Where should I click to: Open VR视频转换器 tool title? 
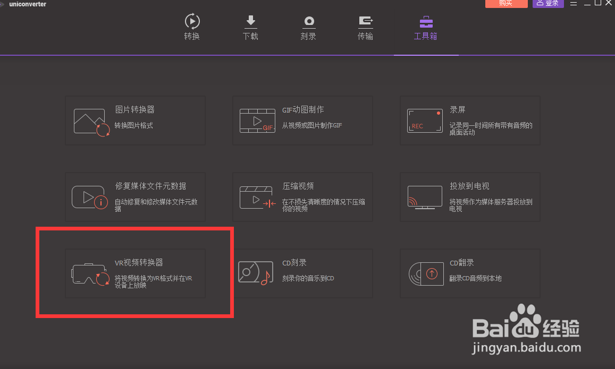tap(139, 262)
